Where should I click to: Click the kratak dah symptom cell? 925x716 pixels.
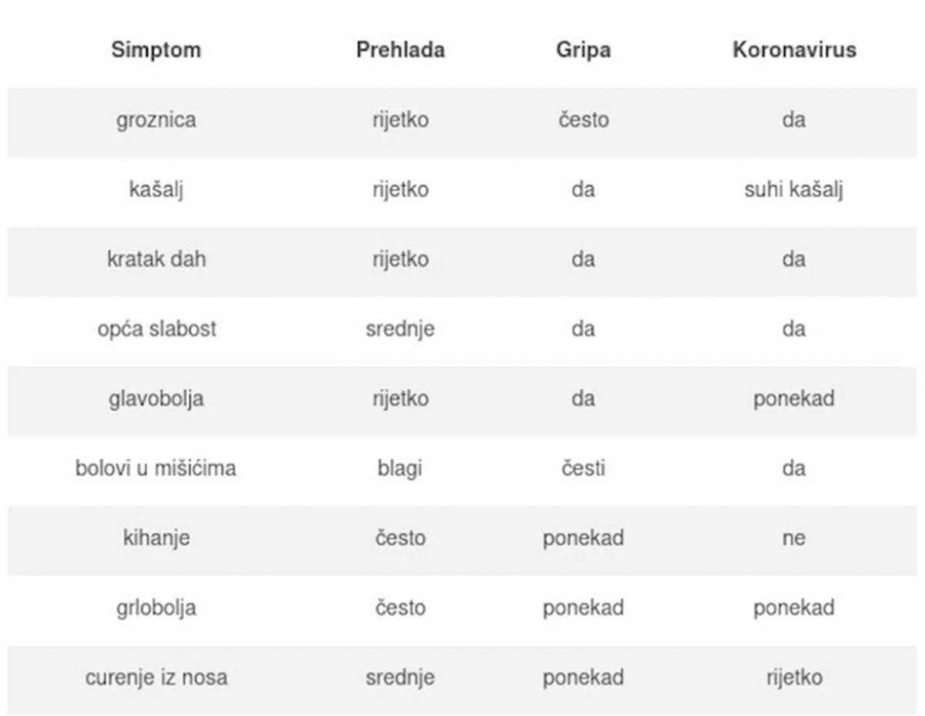click(156, 259)
